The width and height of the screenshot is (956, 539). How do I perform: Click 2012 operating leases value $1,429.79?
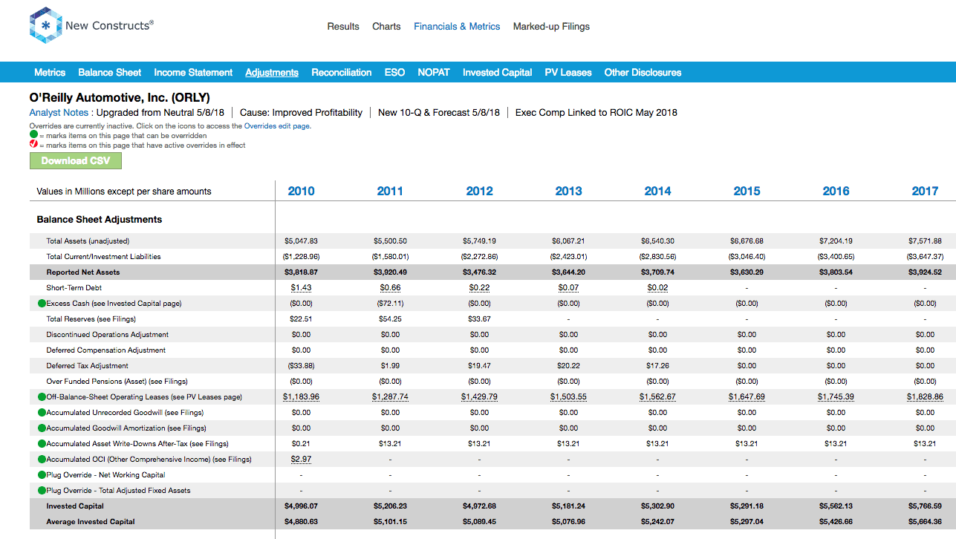tap(479, 396)
